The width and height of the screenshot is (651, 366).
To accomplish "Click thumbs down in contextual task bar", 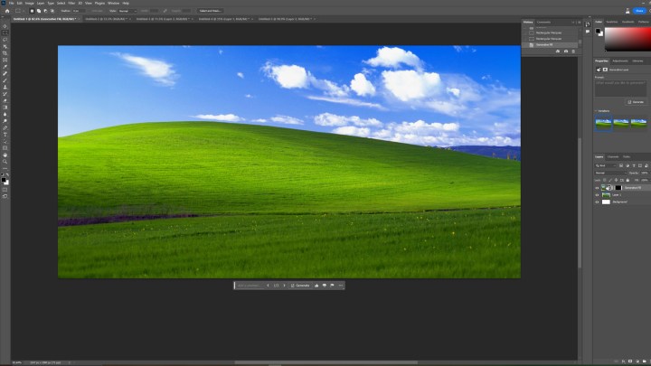I will 325,286.
